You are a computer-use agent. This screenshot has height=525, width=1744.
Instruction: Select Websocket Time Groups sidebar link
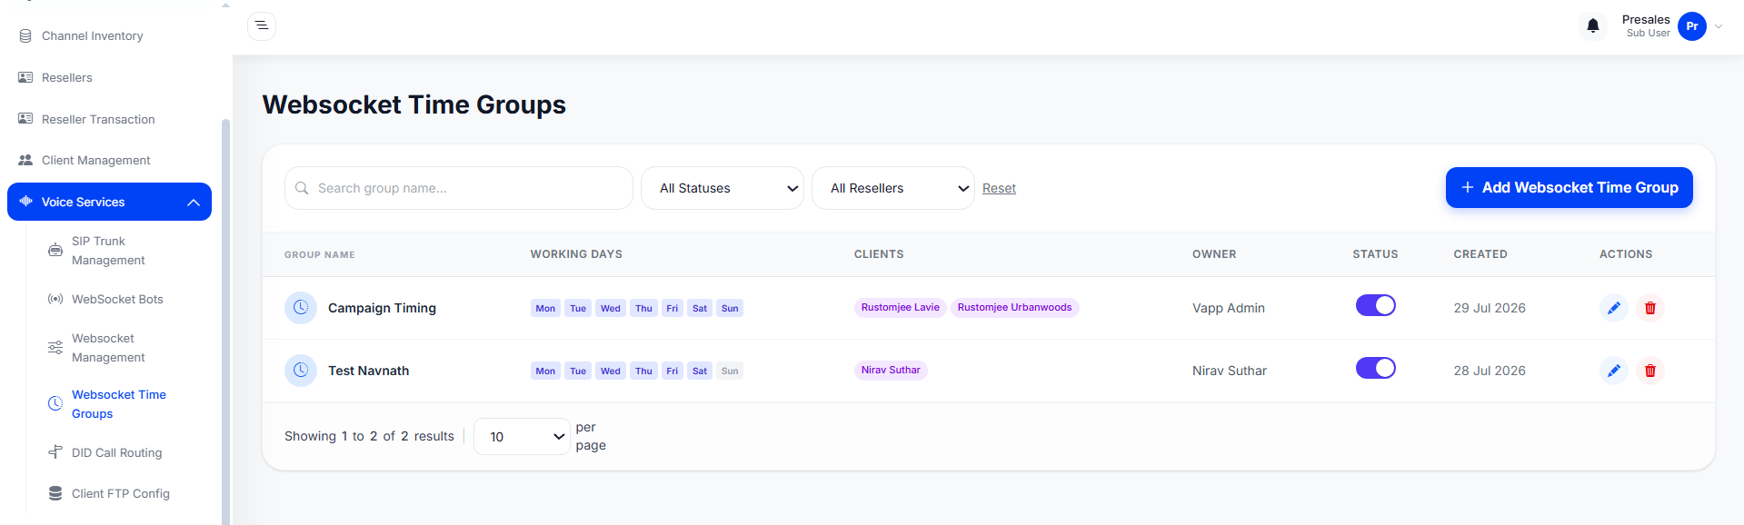click(x=119, y=404)
